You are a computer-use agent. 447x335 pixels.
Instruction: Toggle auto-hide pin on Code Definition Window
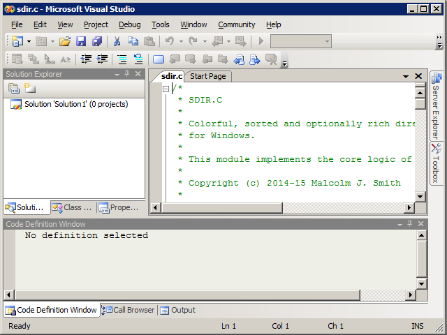point(410,224)
